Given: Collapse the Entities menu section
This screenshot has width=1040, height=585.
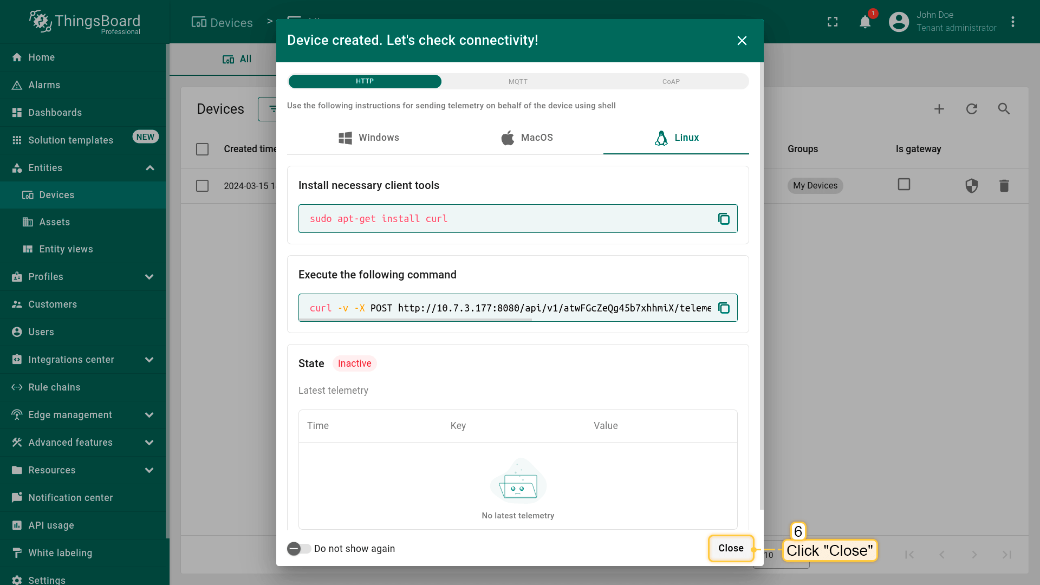Looking at the screenshot, I should click(x=149, y=168).
